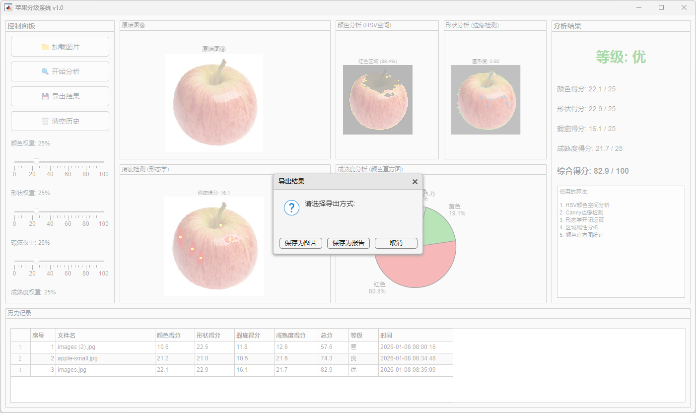Click the grade cell 良

click(x=363, y=358)
